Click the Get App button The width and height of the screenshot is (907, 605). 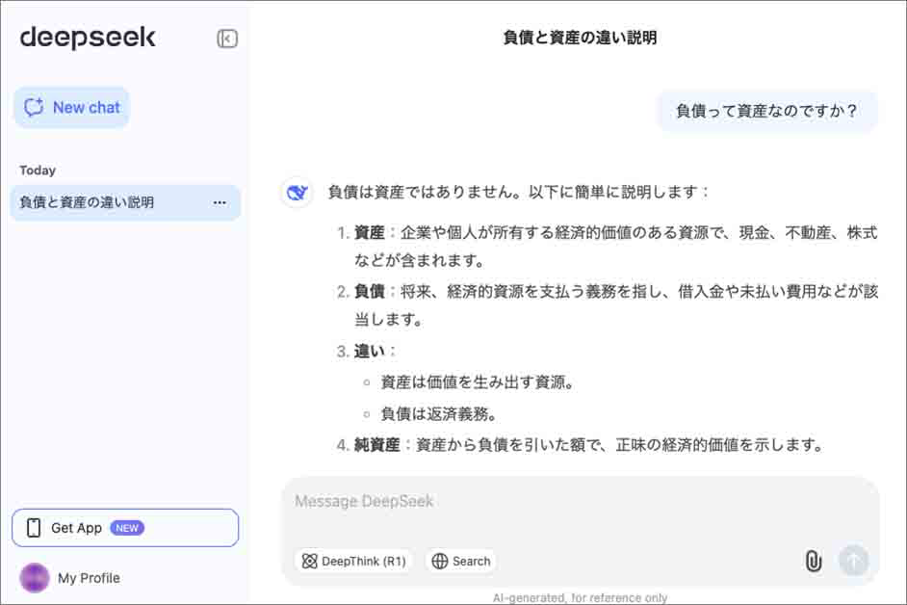click(77, 528)
